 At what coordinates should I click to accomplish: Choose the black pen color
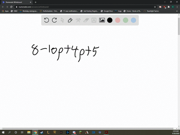[110, 20]
